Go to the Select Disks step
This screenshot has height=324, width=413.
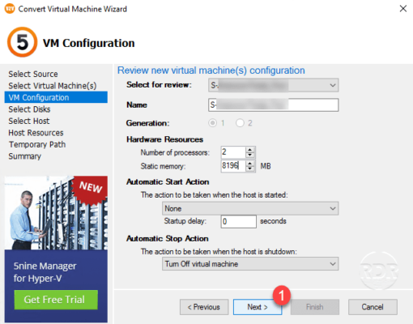click(x=29, y=109)
